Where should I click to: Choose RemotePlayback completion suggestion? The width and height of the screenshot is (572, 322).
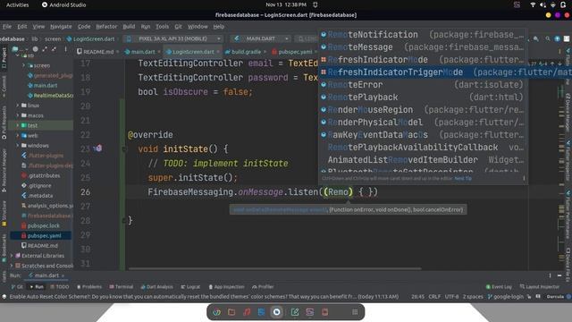423,97
